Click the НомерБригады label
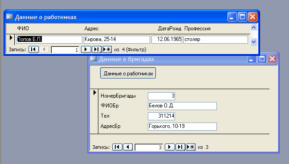The image size is (289, 164). tap(118, 96)
